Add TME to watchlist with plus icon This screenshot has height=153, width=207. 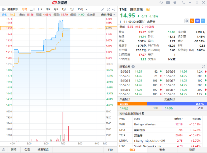point(203,21)
